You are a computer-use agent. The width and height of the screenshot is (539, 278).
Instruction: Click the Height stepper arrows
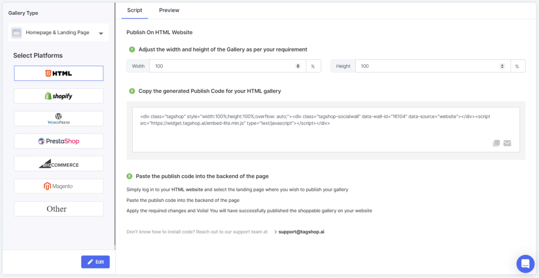pos(502,66)
